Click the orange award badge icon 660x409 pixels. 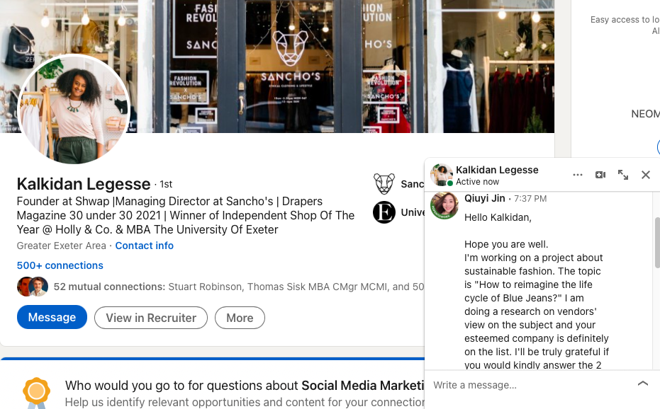point(36,392)
